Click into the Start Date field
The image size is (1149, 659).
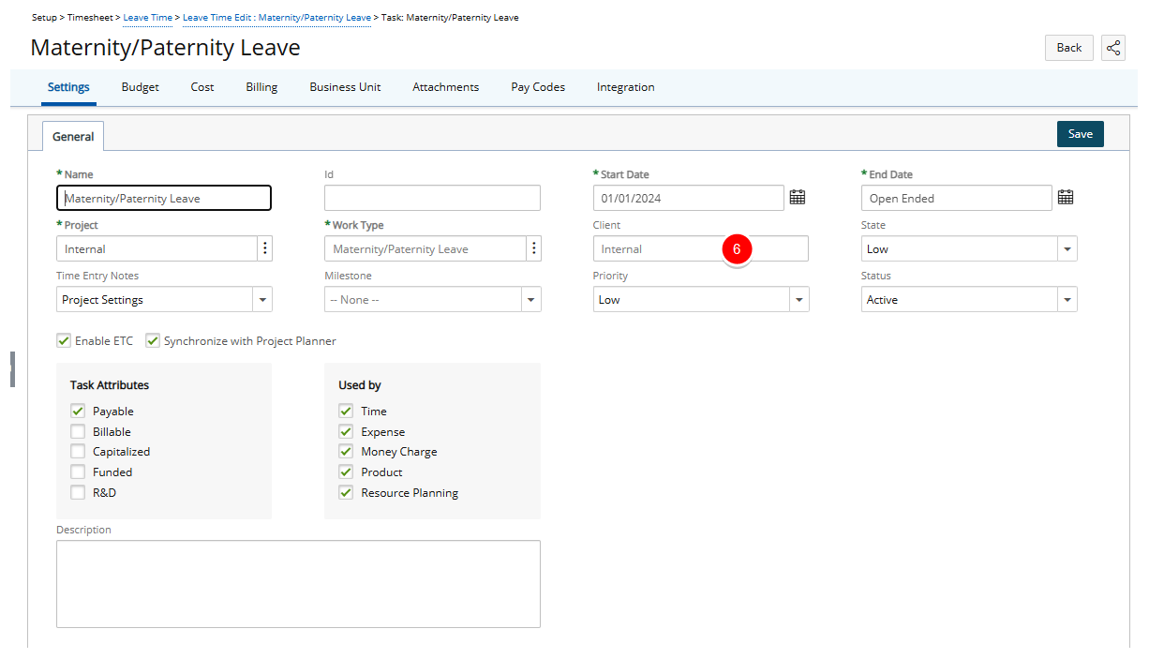pos(689,198)
